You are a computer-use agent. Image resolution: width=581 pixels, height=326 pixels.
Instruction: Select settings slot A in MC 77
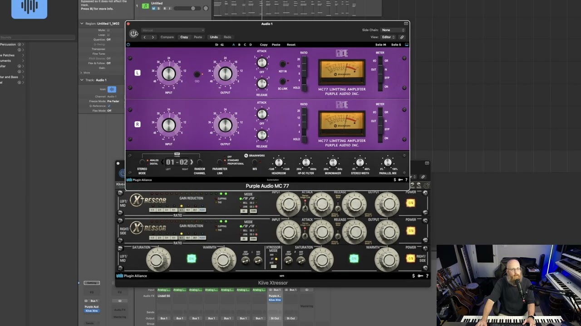coord(234,45)
